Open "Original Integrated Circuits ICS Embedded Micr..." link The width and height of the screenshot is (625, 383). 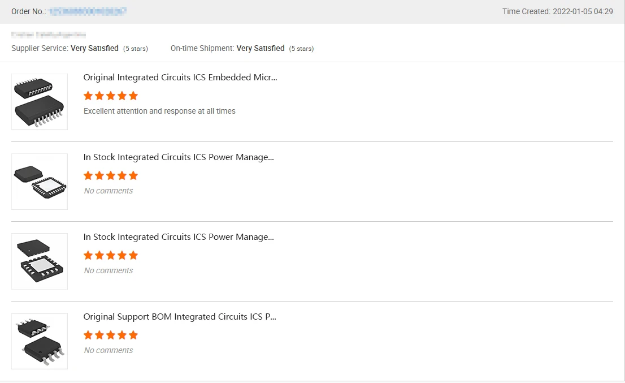click(x=180, y=78)
